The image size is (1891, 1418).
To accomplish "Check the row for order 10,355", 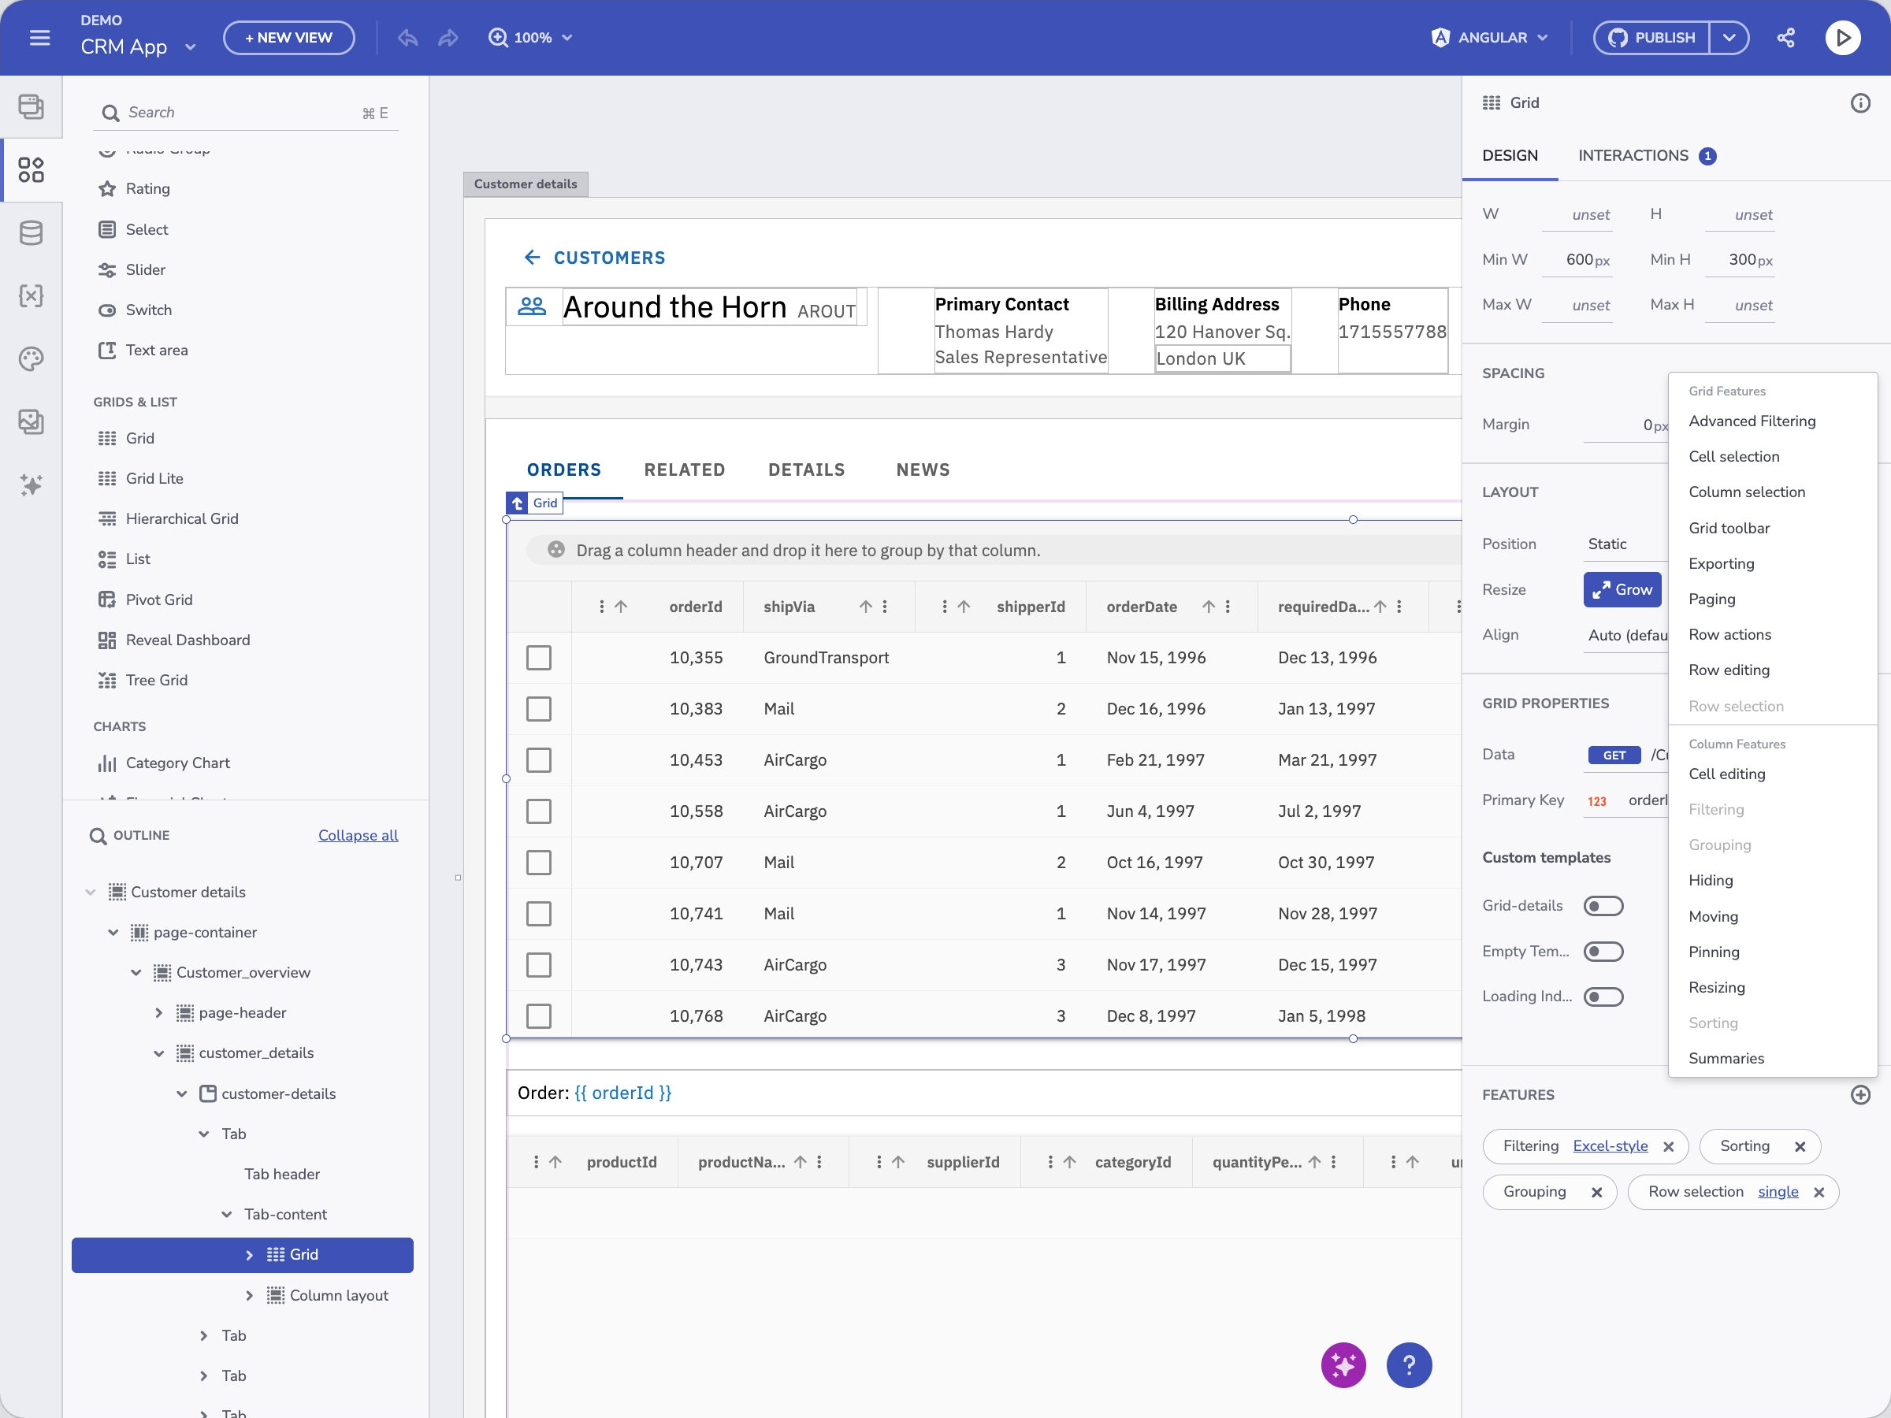I will pyautogui.click(x=539, y=657).
